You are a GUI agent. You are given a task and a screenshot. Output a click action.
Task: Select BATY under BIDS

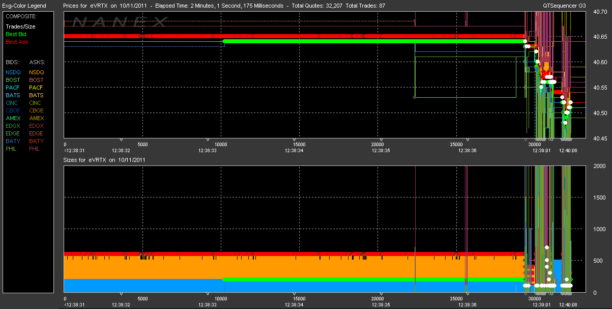pos(13,141)
